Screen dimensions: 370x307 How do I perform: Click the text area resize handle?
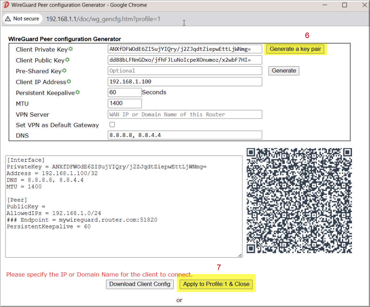coord(240,255)
